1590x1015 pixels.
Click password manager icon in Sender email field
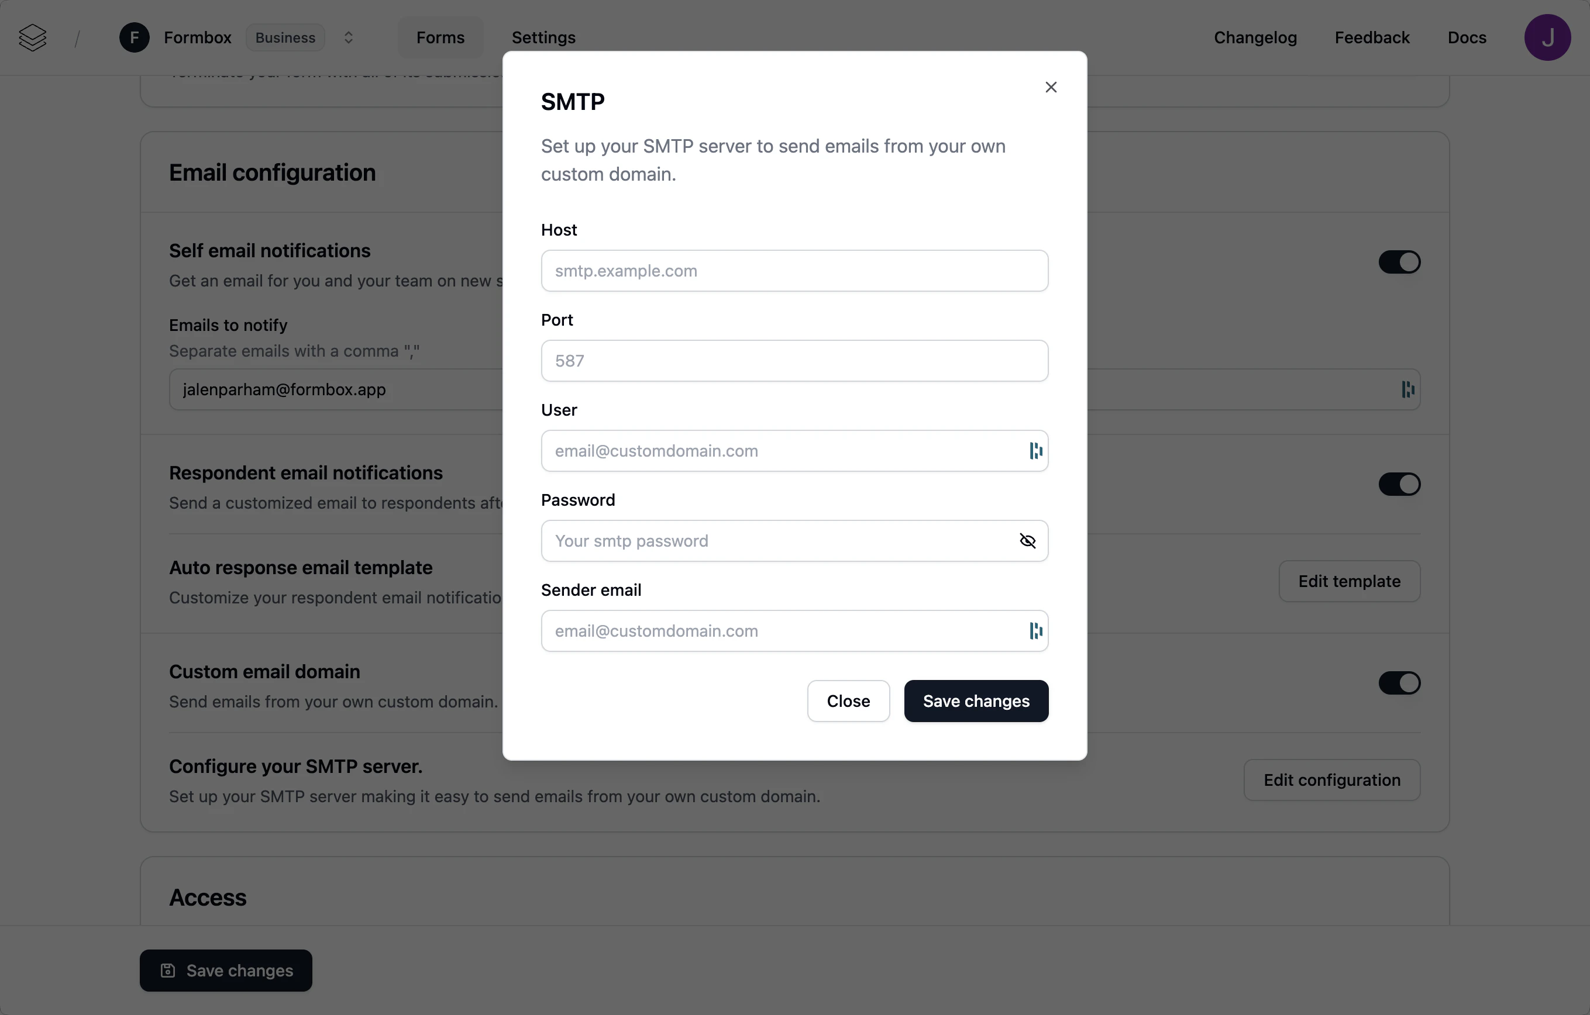pyautogui.click(x=1036, y=631)
